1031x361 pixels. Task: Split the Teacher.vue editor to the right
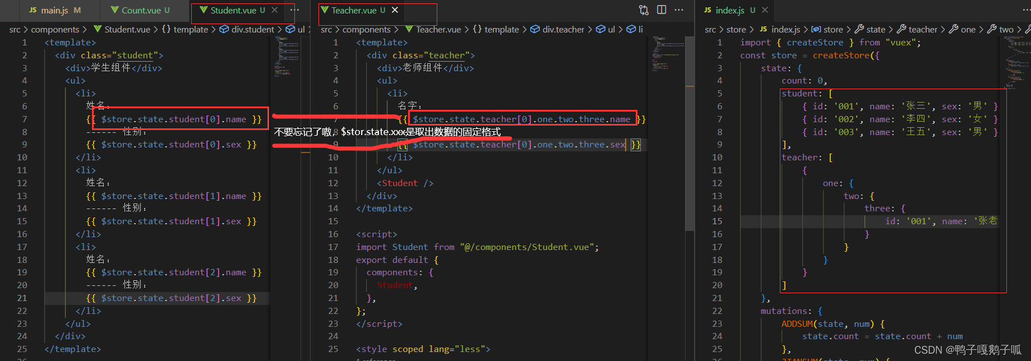pyautogui.click(x=662, y=10)
